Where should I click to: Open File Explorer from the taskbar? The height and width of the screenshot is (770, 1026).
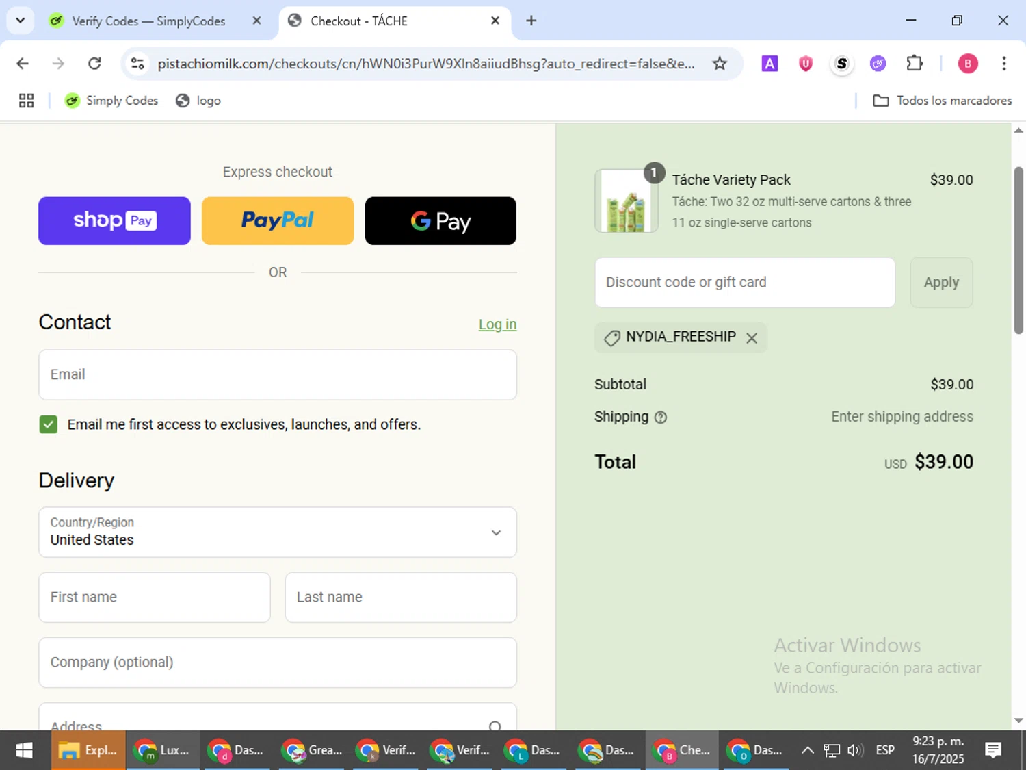[88, 750]
